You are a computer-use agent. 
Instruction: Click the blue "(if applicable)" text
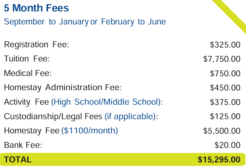click(x=130, y=116)
